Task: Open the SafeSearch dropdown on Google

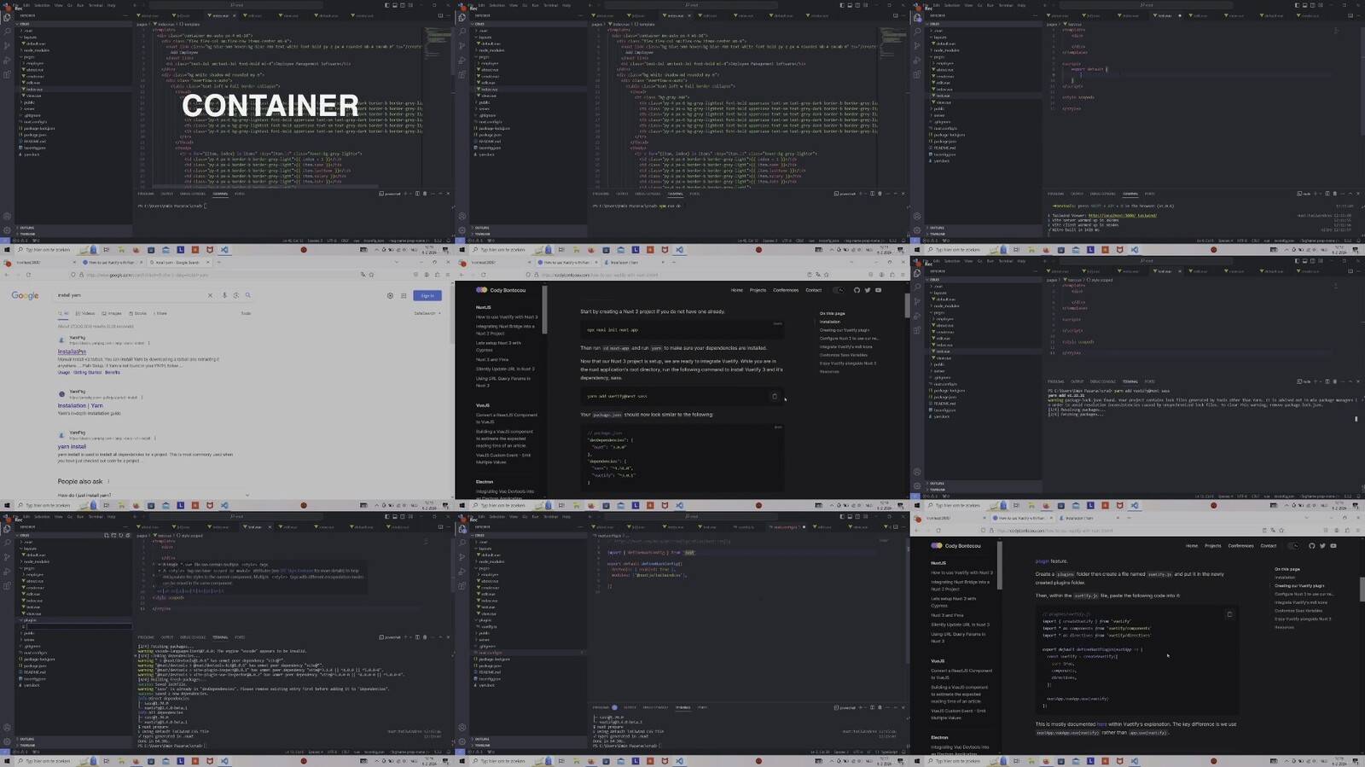Action: (426, 313)
